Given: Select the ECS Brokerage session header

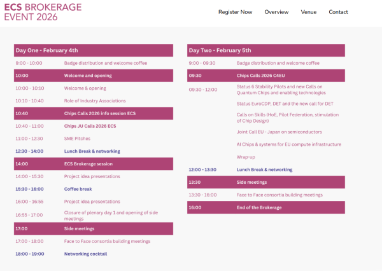Looking at the screenshot, I should pos(88,163).
